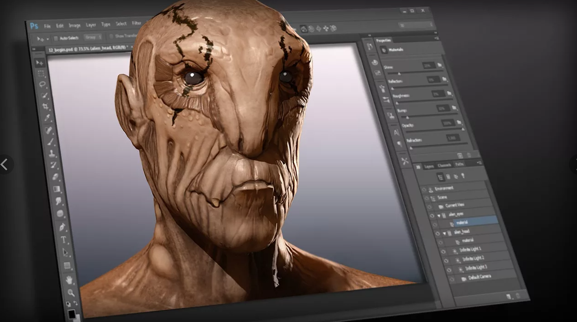Screen dimensions: 577x322
Task: Collapse the alien_head tree item
Action: (444, 233)
